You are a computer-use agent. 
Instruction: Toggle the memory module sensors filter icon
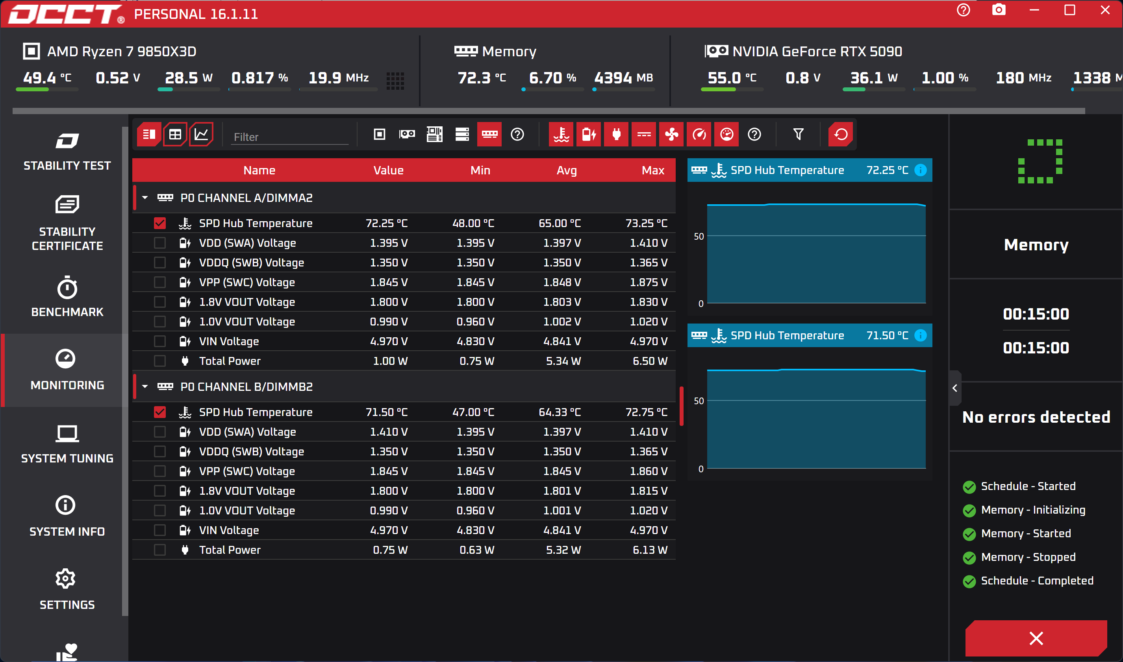[x=489, y=134]
